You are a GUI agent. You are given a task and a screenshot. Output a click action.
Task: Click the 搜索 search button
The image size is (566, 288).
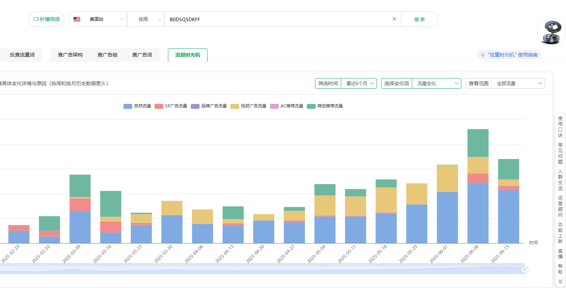419,19
